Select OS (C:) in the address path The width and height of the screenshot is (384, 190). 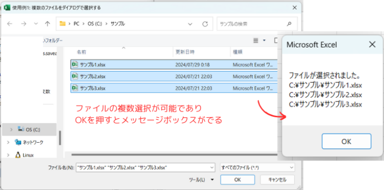(95, 24)
